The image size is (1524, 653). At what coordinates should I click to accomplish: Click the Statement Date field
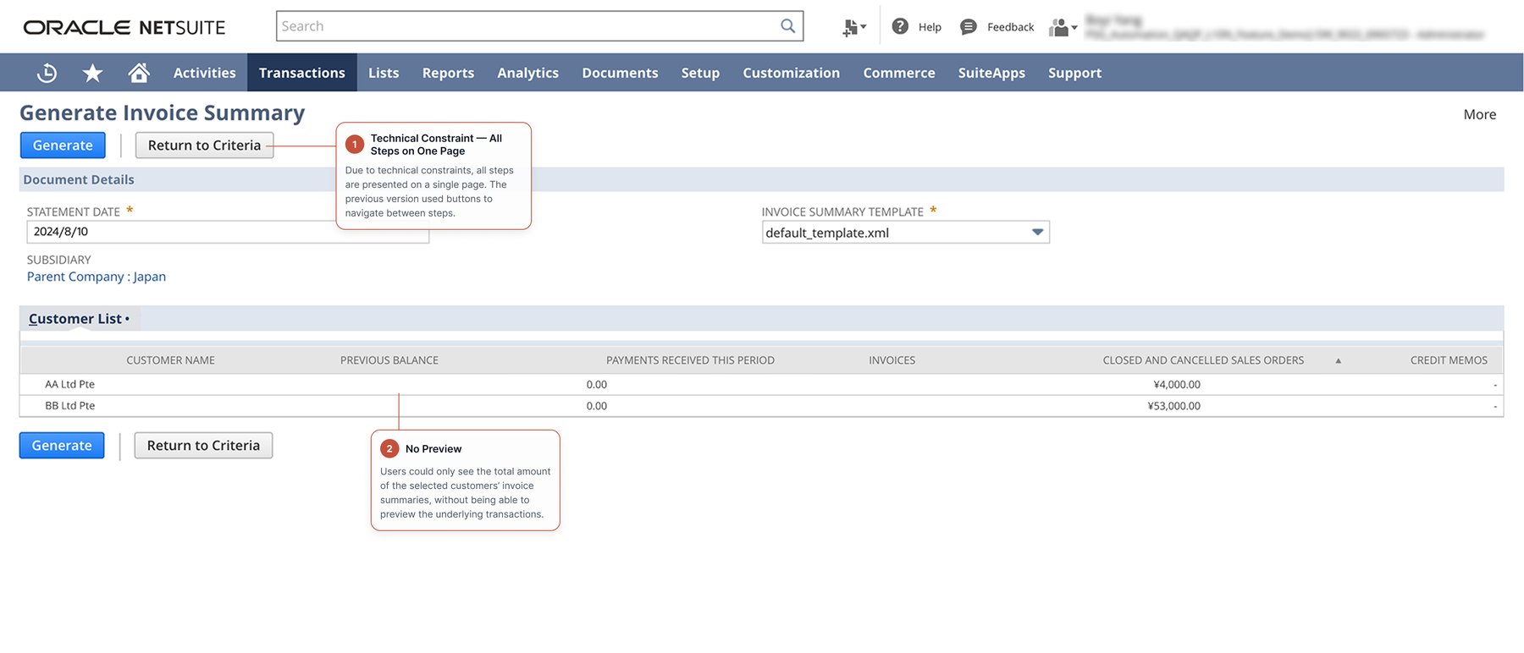click(x=228, y=232)
